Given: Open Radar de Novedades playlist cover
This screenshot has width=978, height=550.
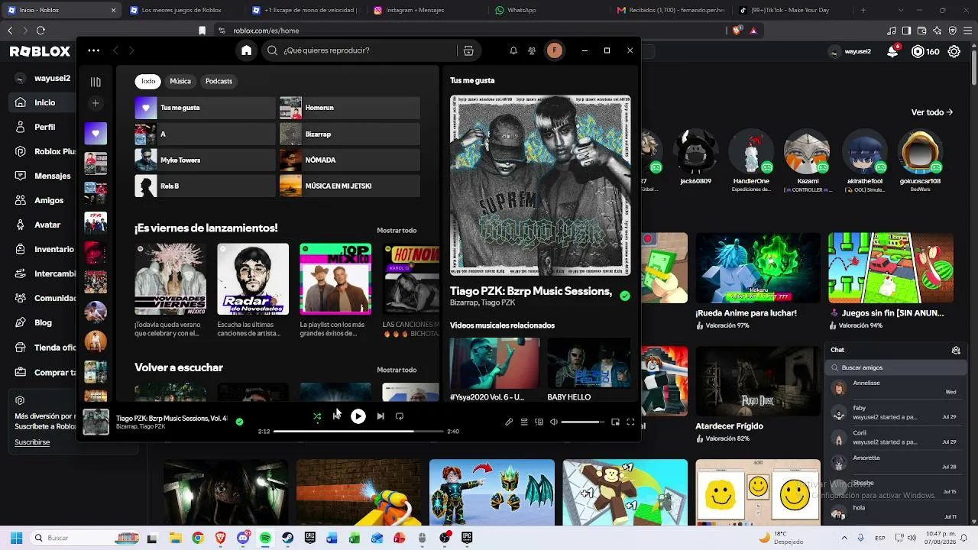Looking at the screenshot, I should point(253,279).
